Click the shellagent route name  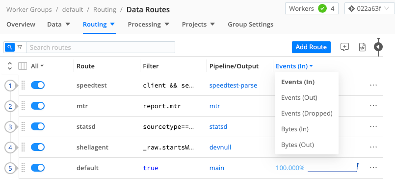pyautogui.click(x=92, y=147)
